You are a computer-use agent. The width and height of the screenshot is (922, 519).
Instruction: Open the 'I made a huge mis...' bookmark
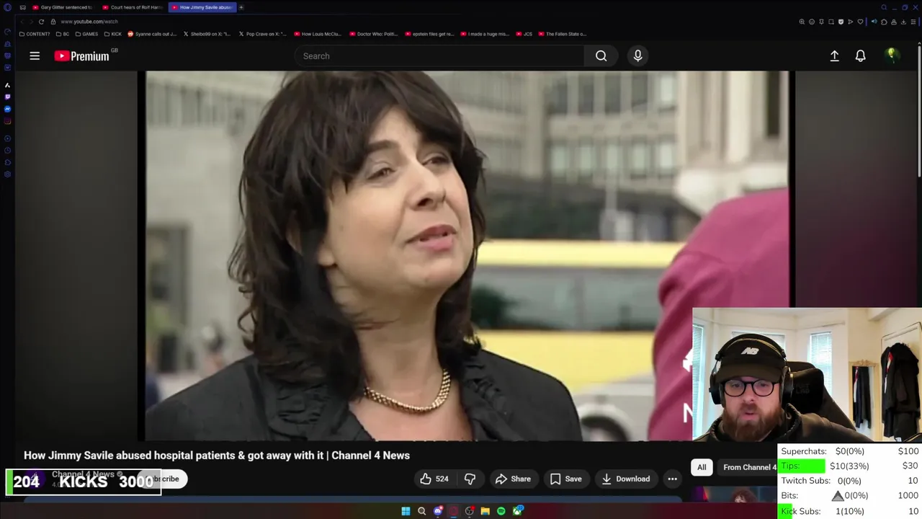coord(485,34)
